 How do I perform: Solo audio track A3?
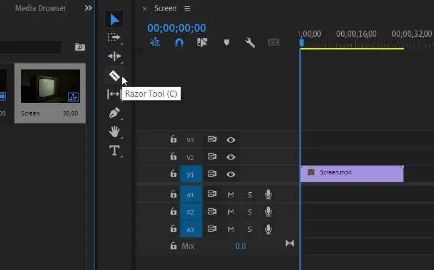click(x=250, y=229)
